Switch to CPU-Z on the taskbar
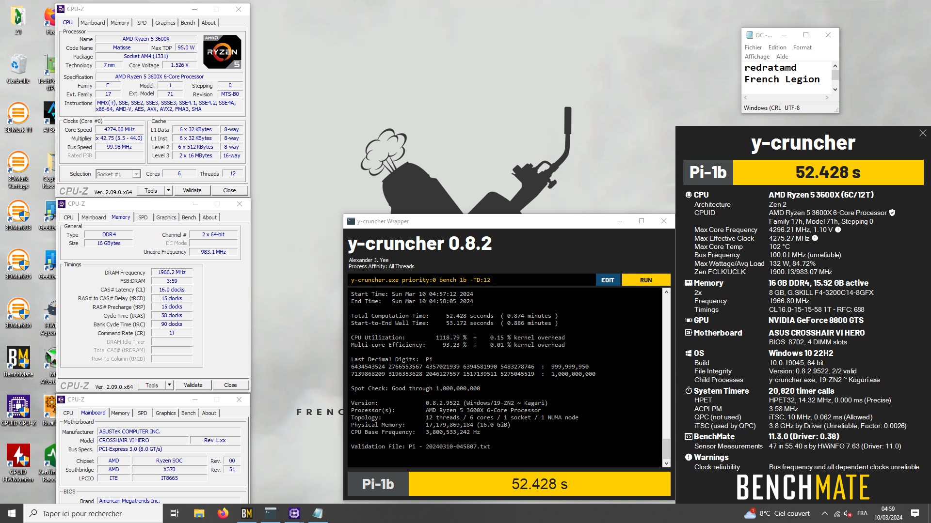Viewport: 931px width, 523px height. 294,513
